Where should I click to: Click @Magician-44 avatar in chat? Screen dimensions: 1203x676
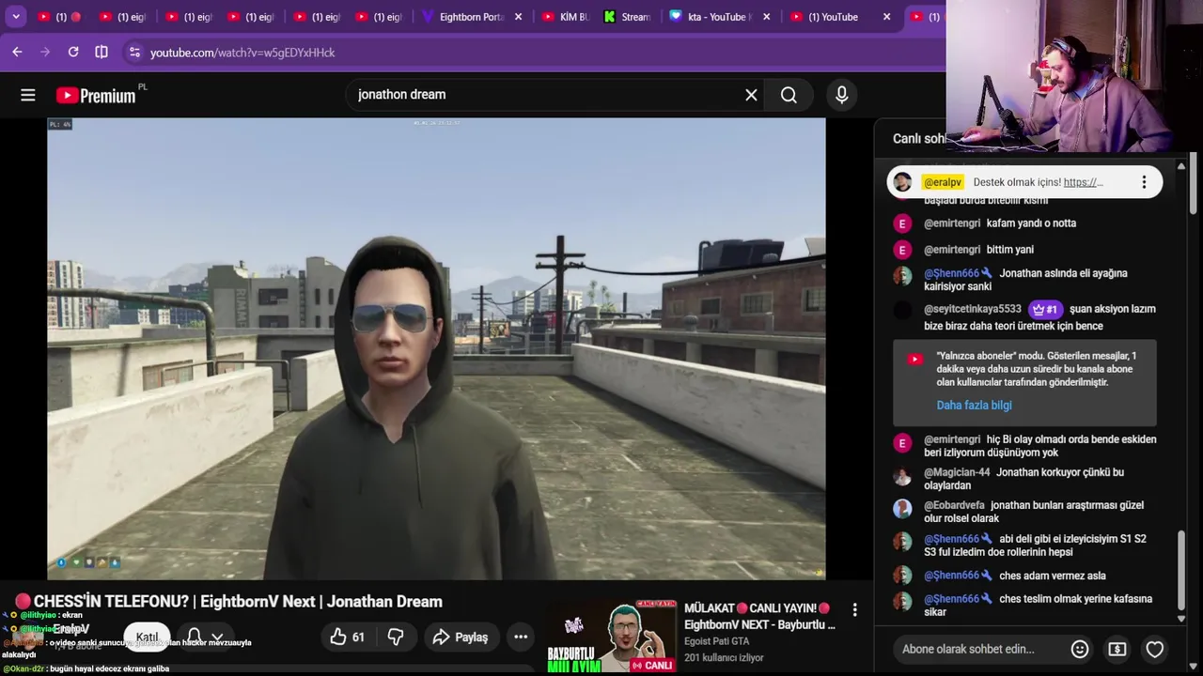tap(902, 476)
